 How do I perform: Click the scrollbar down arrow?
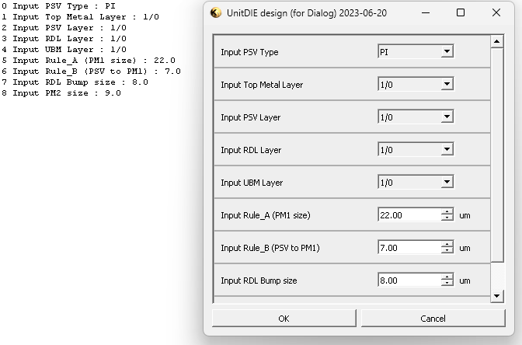tap(498, 296)
